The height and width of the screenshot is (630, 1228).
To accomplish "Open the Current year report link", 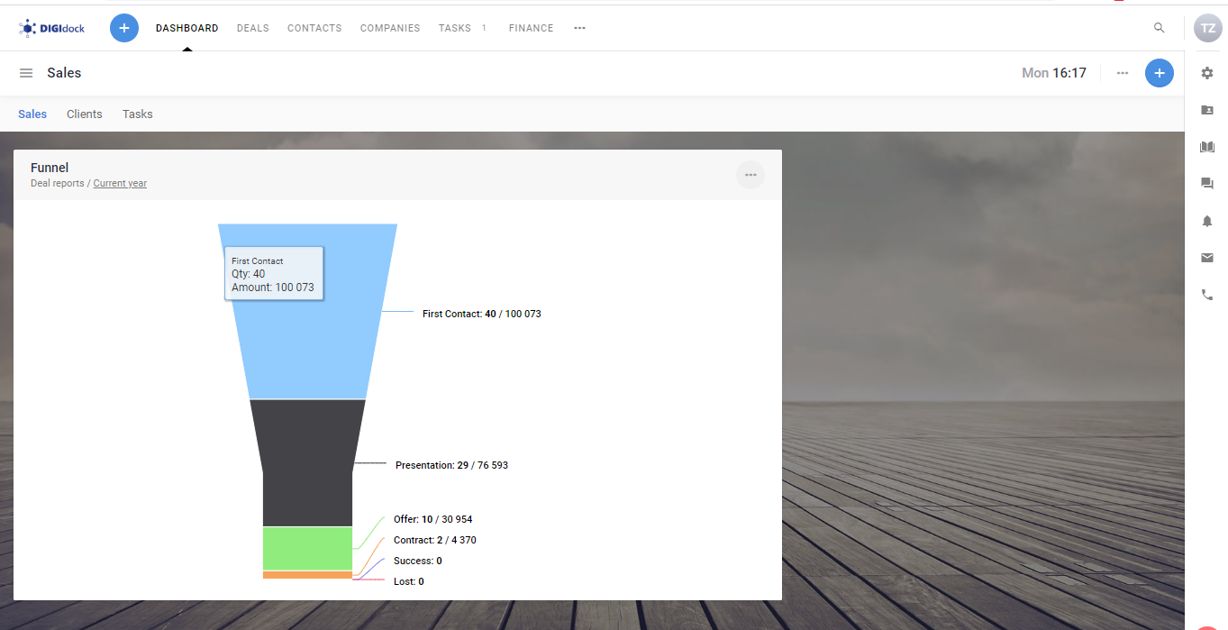I will click(120, 183).
